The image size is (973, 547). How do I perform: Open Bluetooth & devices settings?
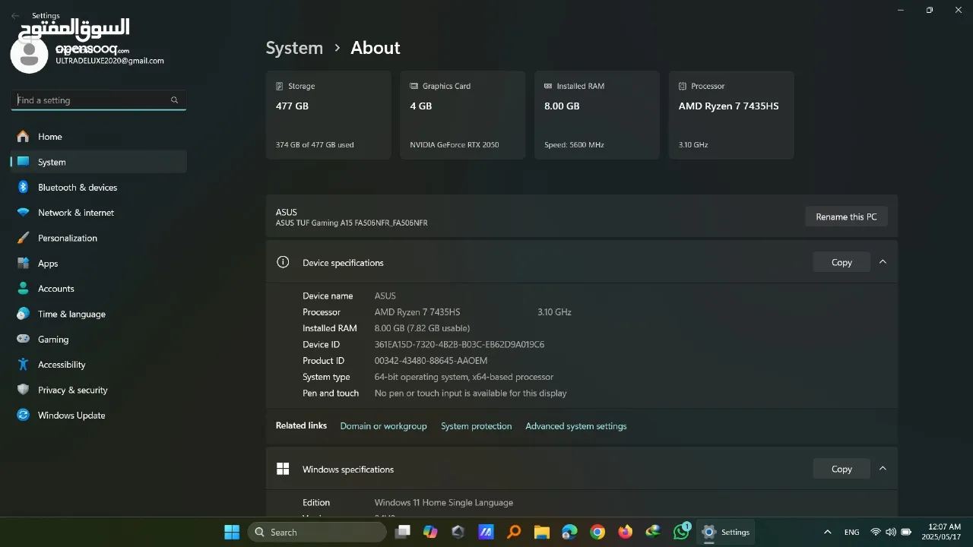[99, 188]
